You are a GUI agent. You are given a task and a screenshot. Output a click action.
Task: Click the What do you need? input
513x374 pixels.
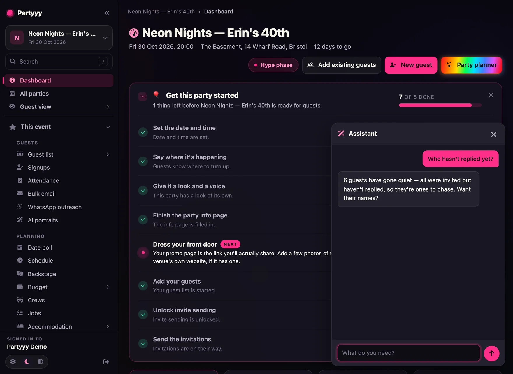(x=408, y=353)
